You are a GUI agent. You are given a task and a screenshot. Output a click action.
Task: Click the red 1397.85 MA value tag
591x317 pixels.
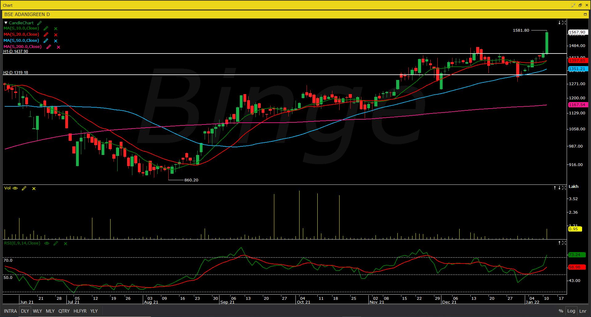pyautogui.click(x=578, y=61)
